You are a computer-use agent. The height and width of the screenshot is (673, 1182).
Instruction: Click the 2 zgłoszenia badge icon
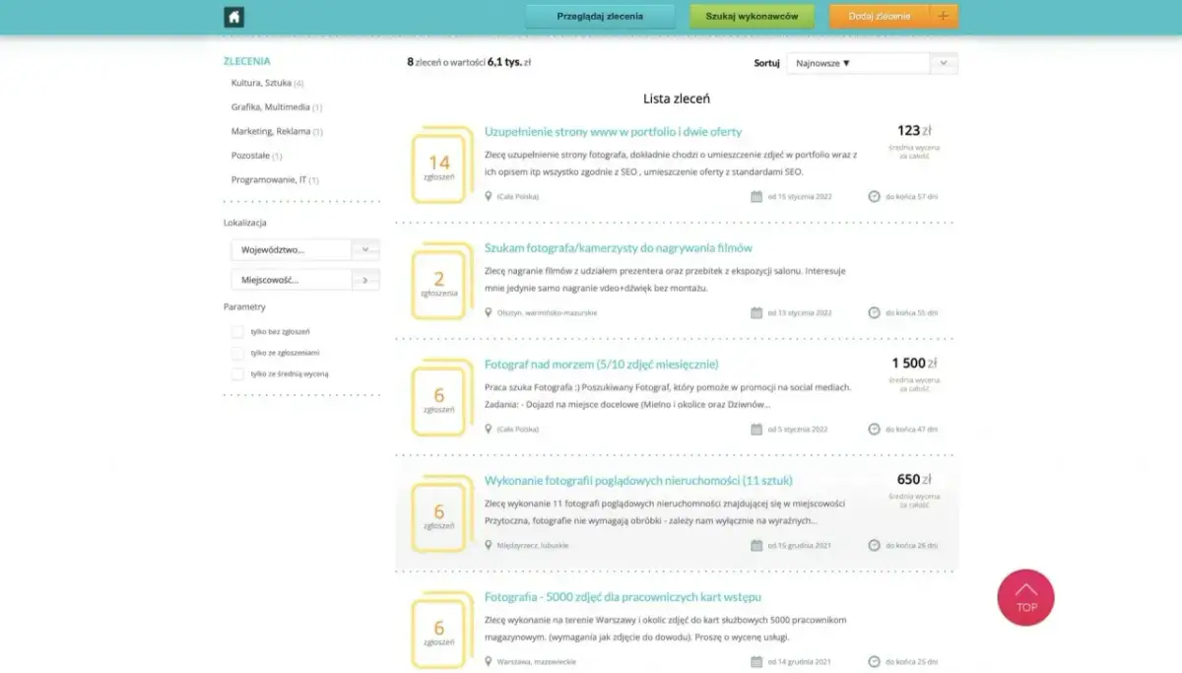click(x=439, y=283)
